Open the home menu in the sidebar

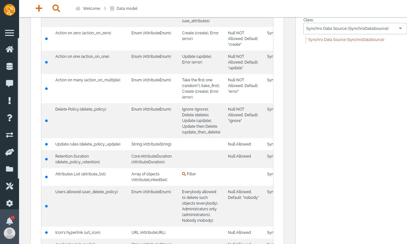tap(10, 49)
